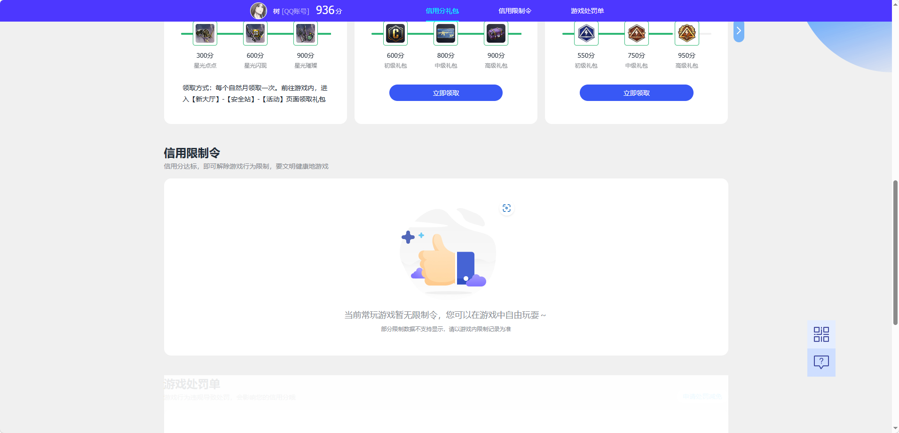Click the 550分 初级礼包 badge icon
This screenshot has height=433, width=899.
click(x=586, y=33)
